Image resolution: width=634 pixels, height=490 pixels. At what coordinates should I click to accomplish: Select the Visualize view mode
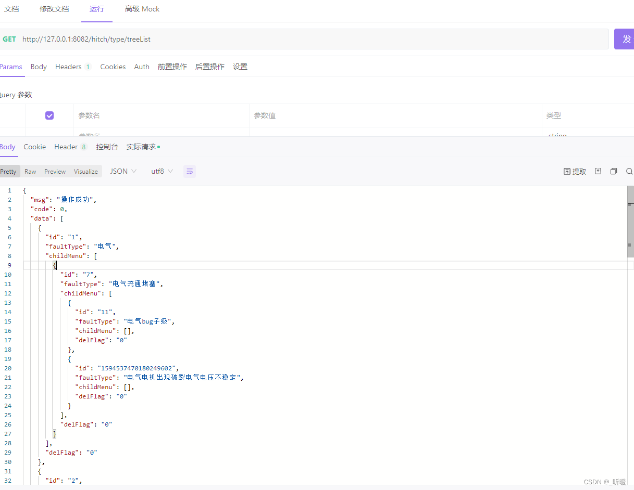[x=86, y=171]
